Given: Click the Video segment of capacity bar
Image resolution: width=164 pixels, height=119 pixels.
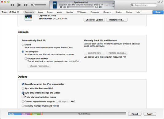Looking at the screenshot, I should (26, 114).
